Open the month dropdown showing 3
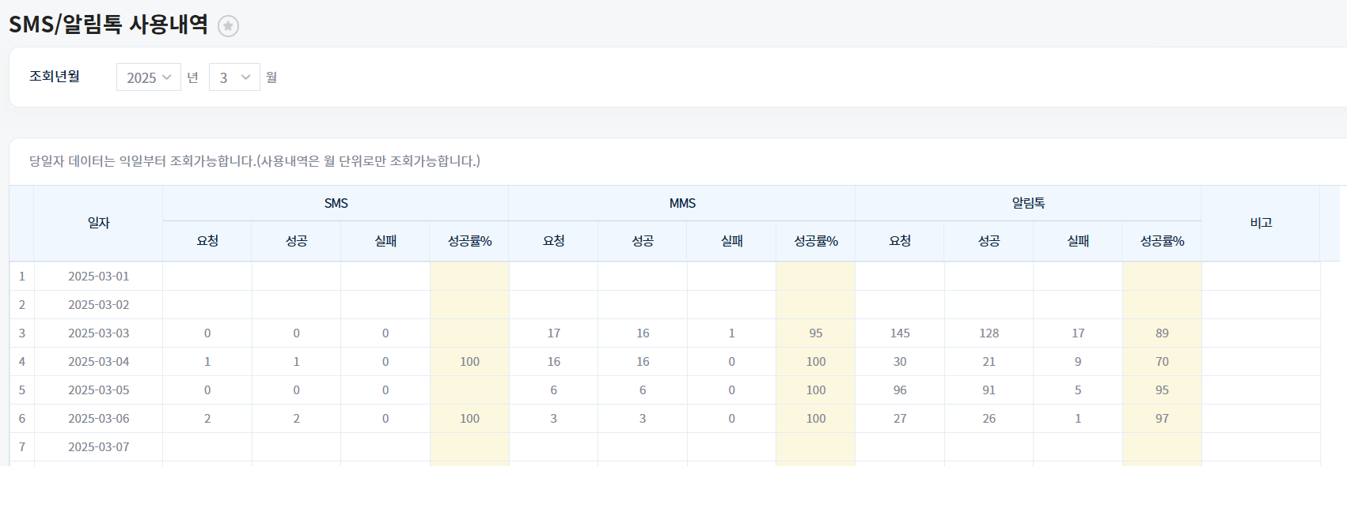Viewport: 1347px width, 512px height. tap(234, 77)
